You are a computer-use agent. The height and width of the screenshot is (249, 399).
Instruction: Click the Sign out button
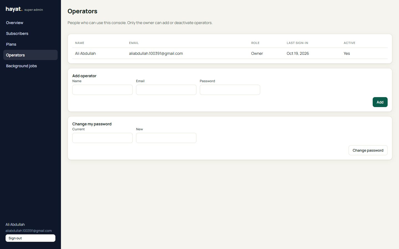tap(30, 238)
